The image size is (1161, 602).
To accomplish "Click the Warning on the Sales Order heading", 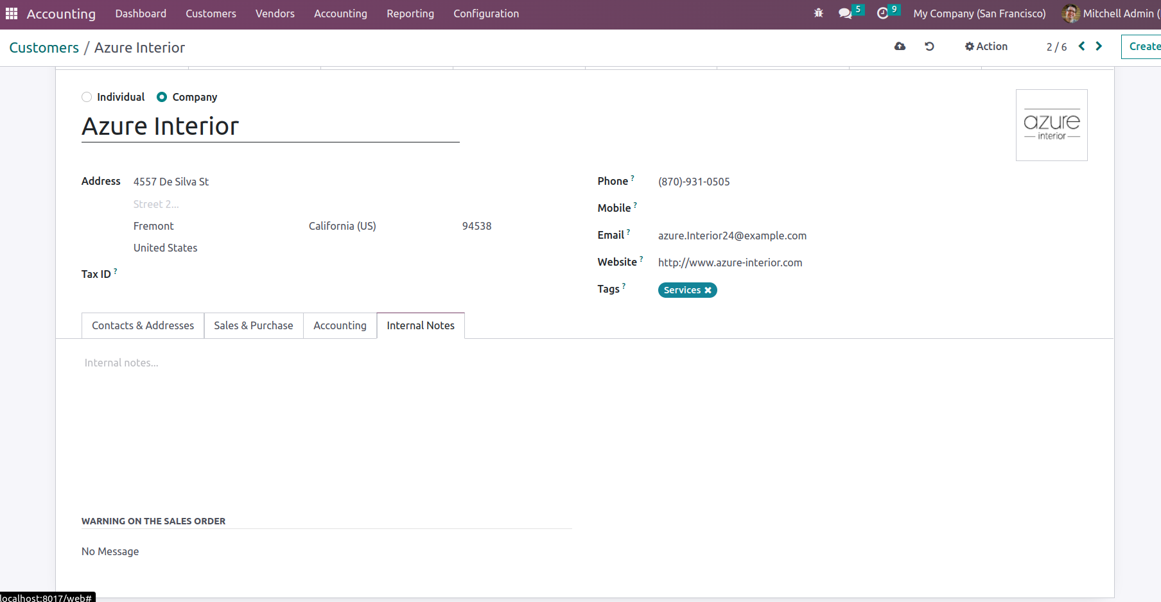I will 153,521.
